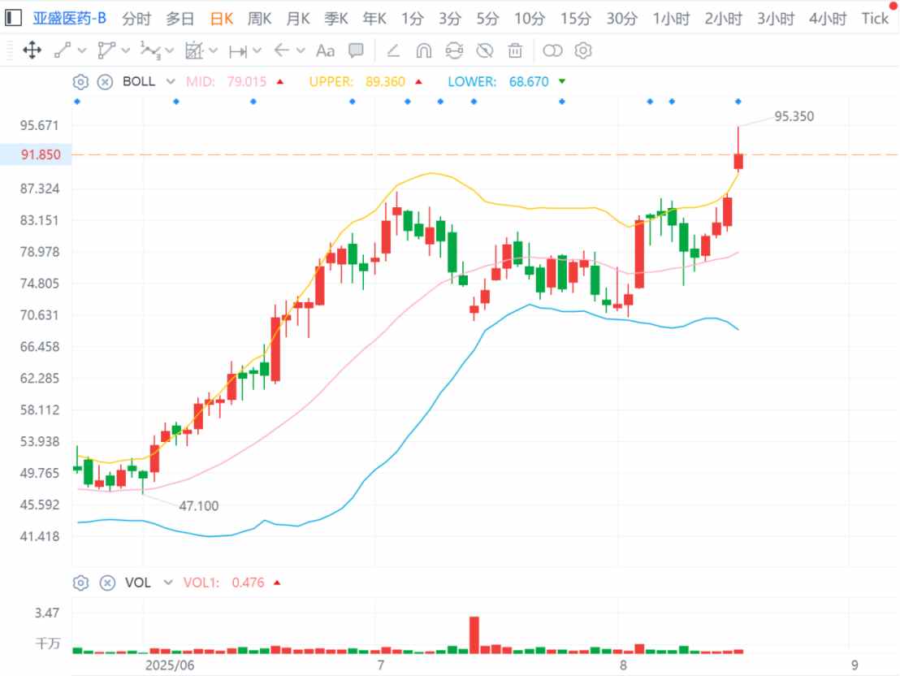
Task: Open the polyline tool dropdown arrow
Action: point(125,51)
